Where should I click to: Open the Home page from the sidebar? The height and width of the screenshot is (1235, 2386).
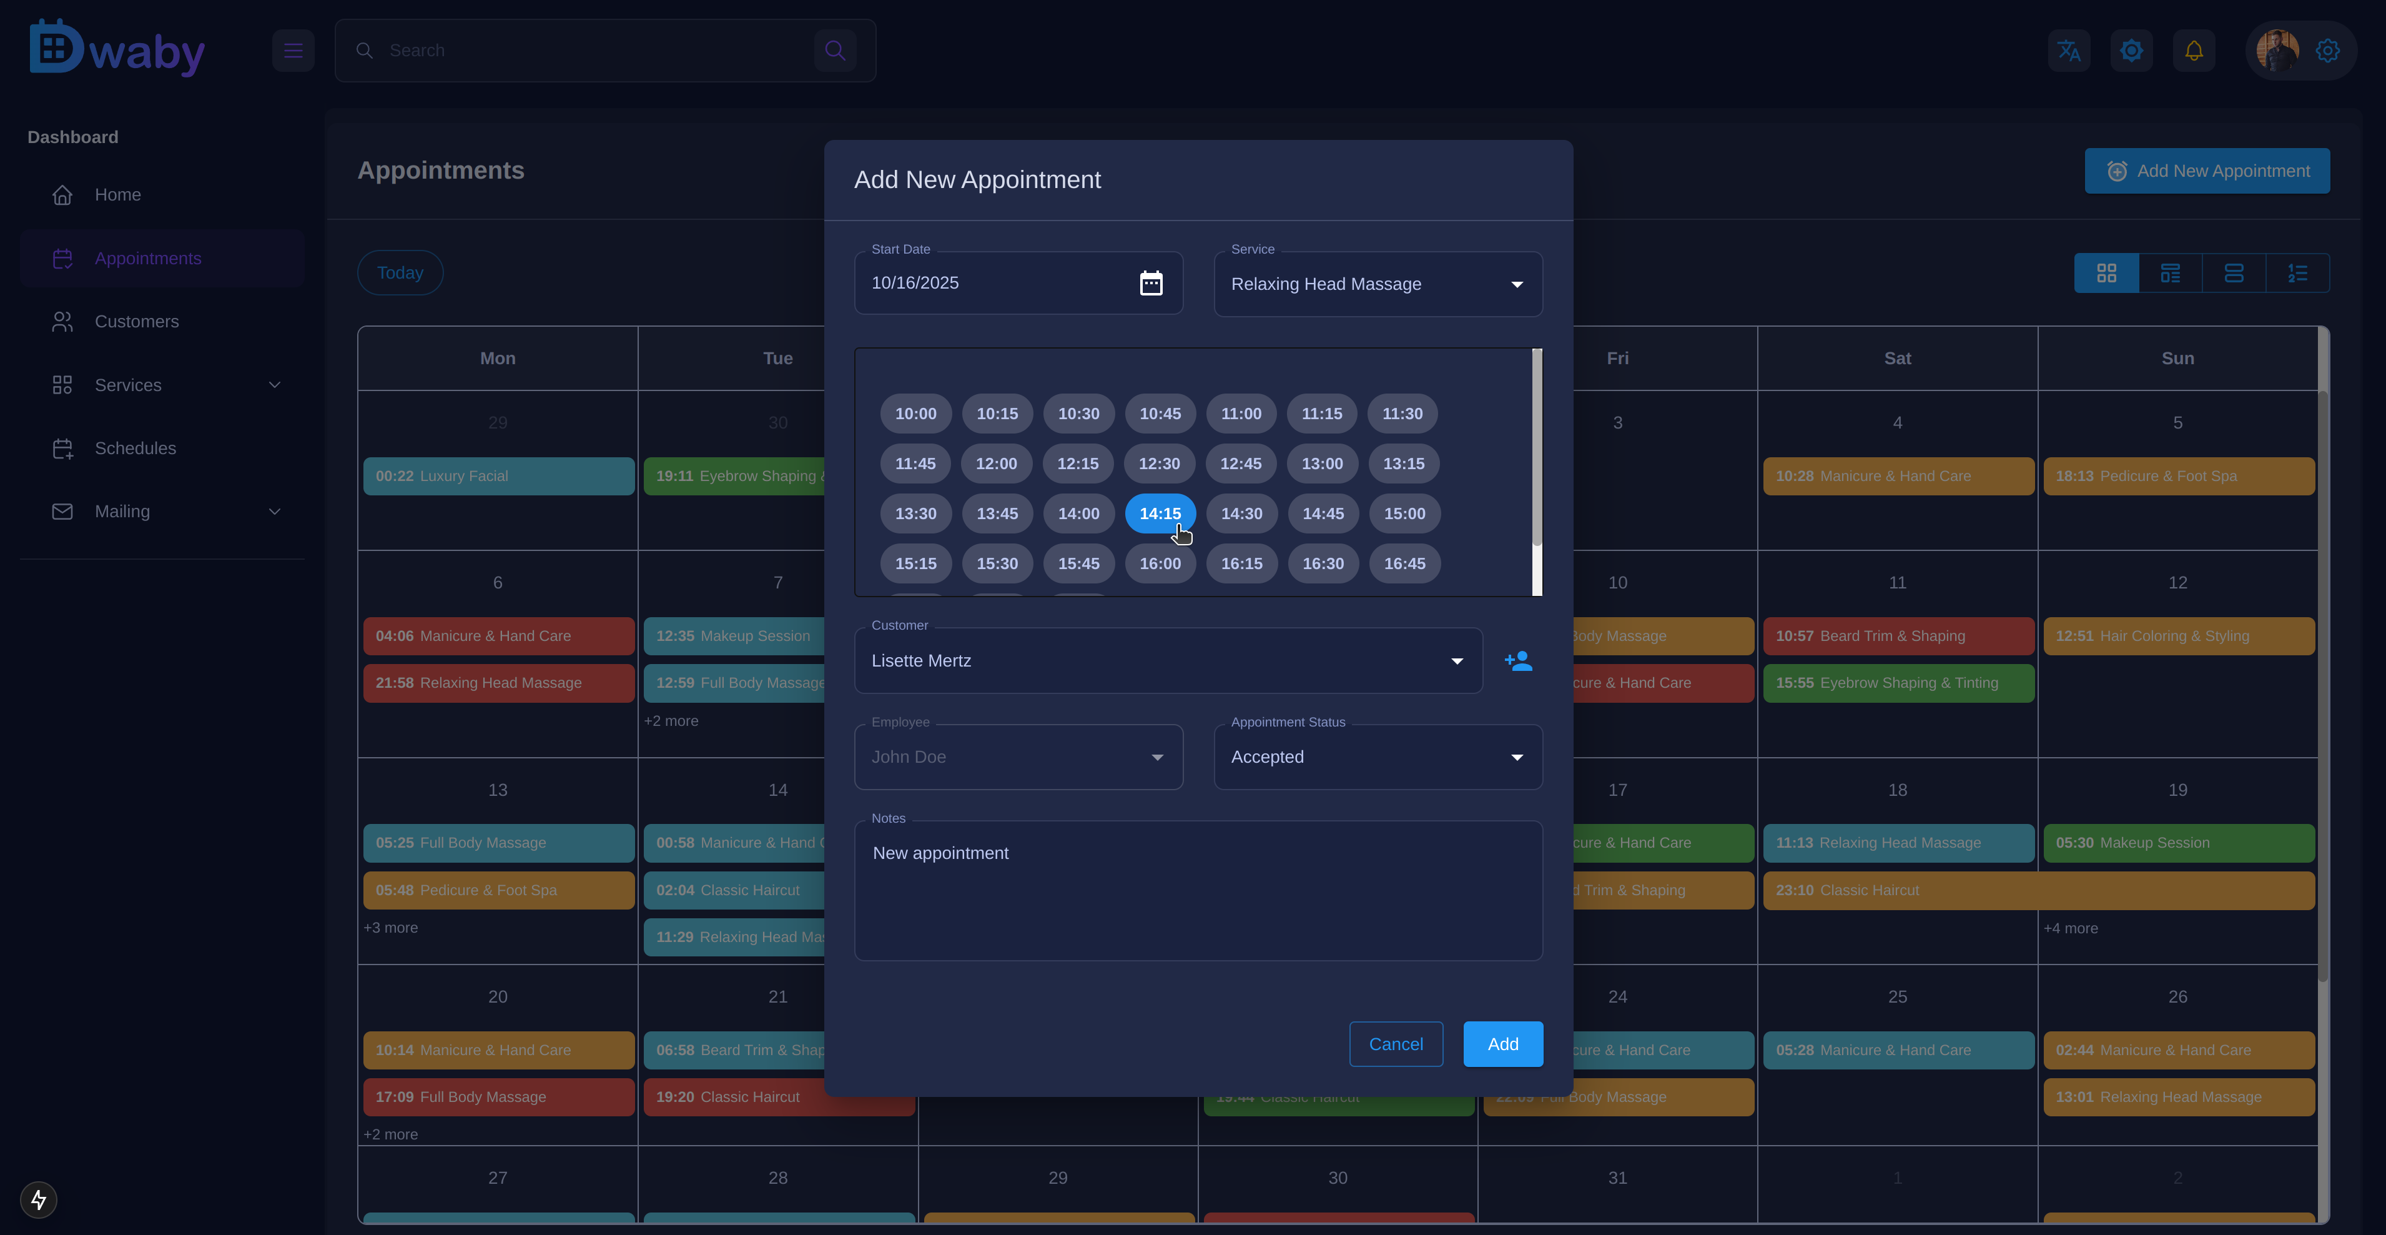117,194
